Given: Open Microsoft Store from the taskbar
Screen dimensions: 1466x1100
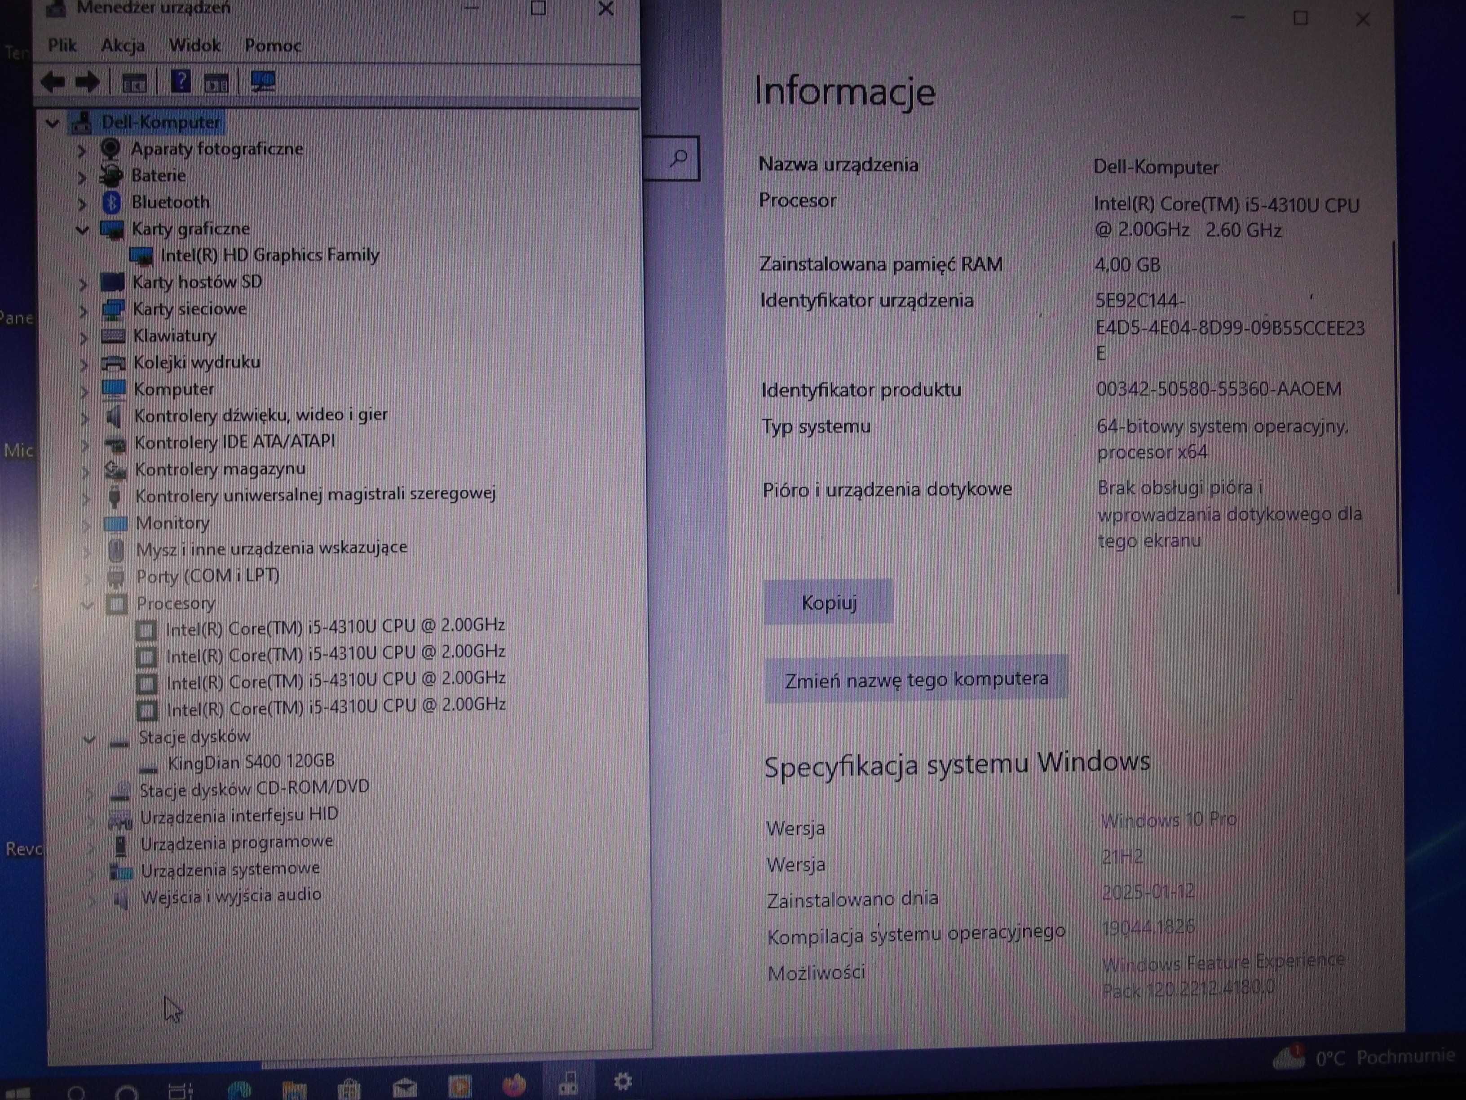Looking at the screenshot, I should tap(349, 1089).
